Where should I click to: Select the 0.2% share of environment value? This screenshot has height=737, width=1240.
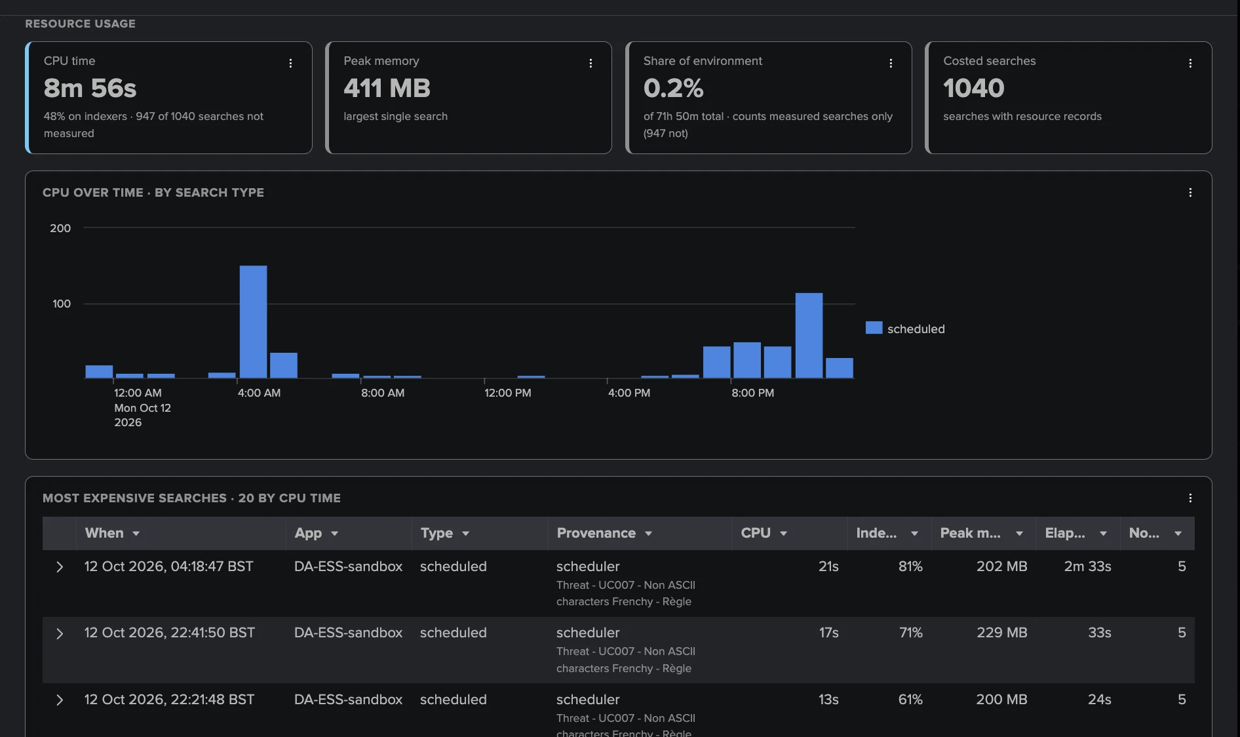(673, 88)
